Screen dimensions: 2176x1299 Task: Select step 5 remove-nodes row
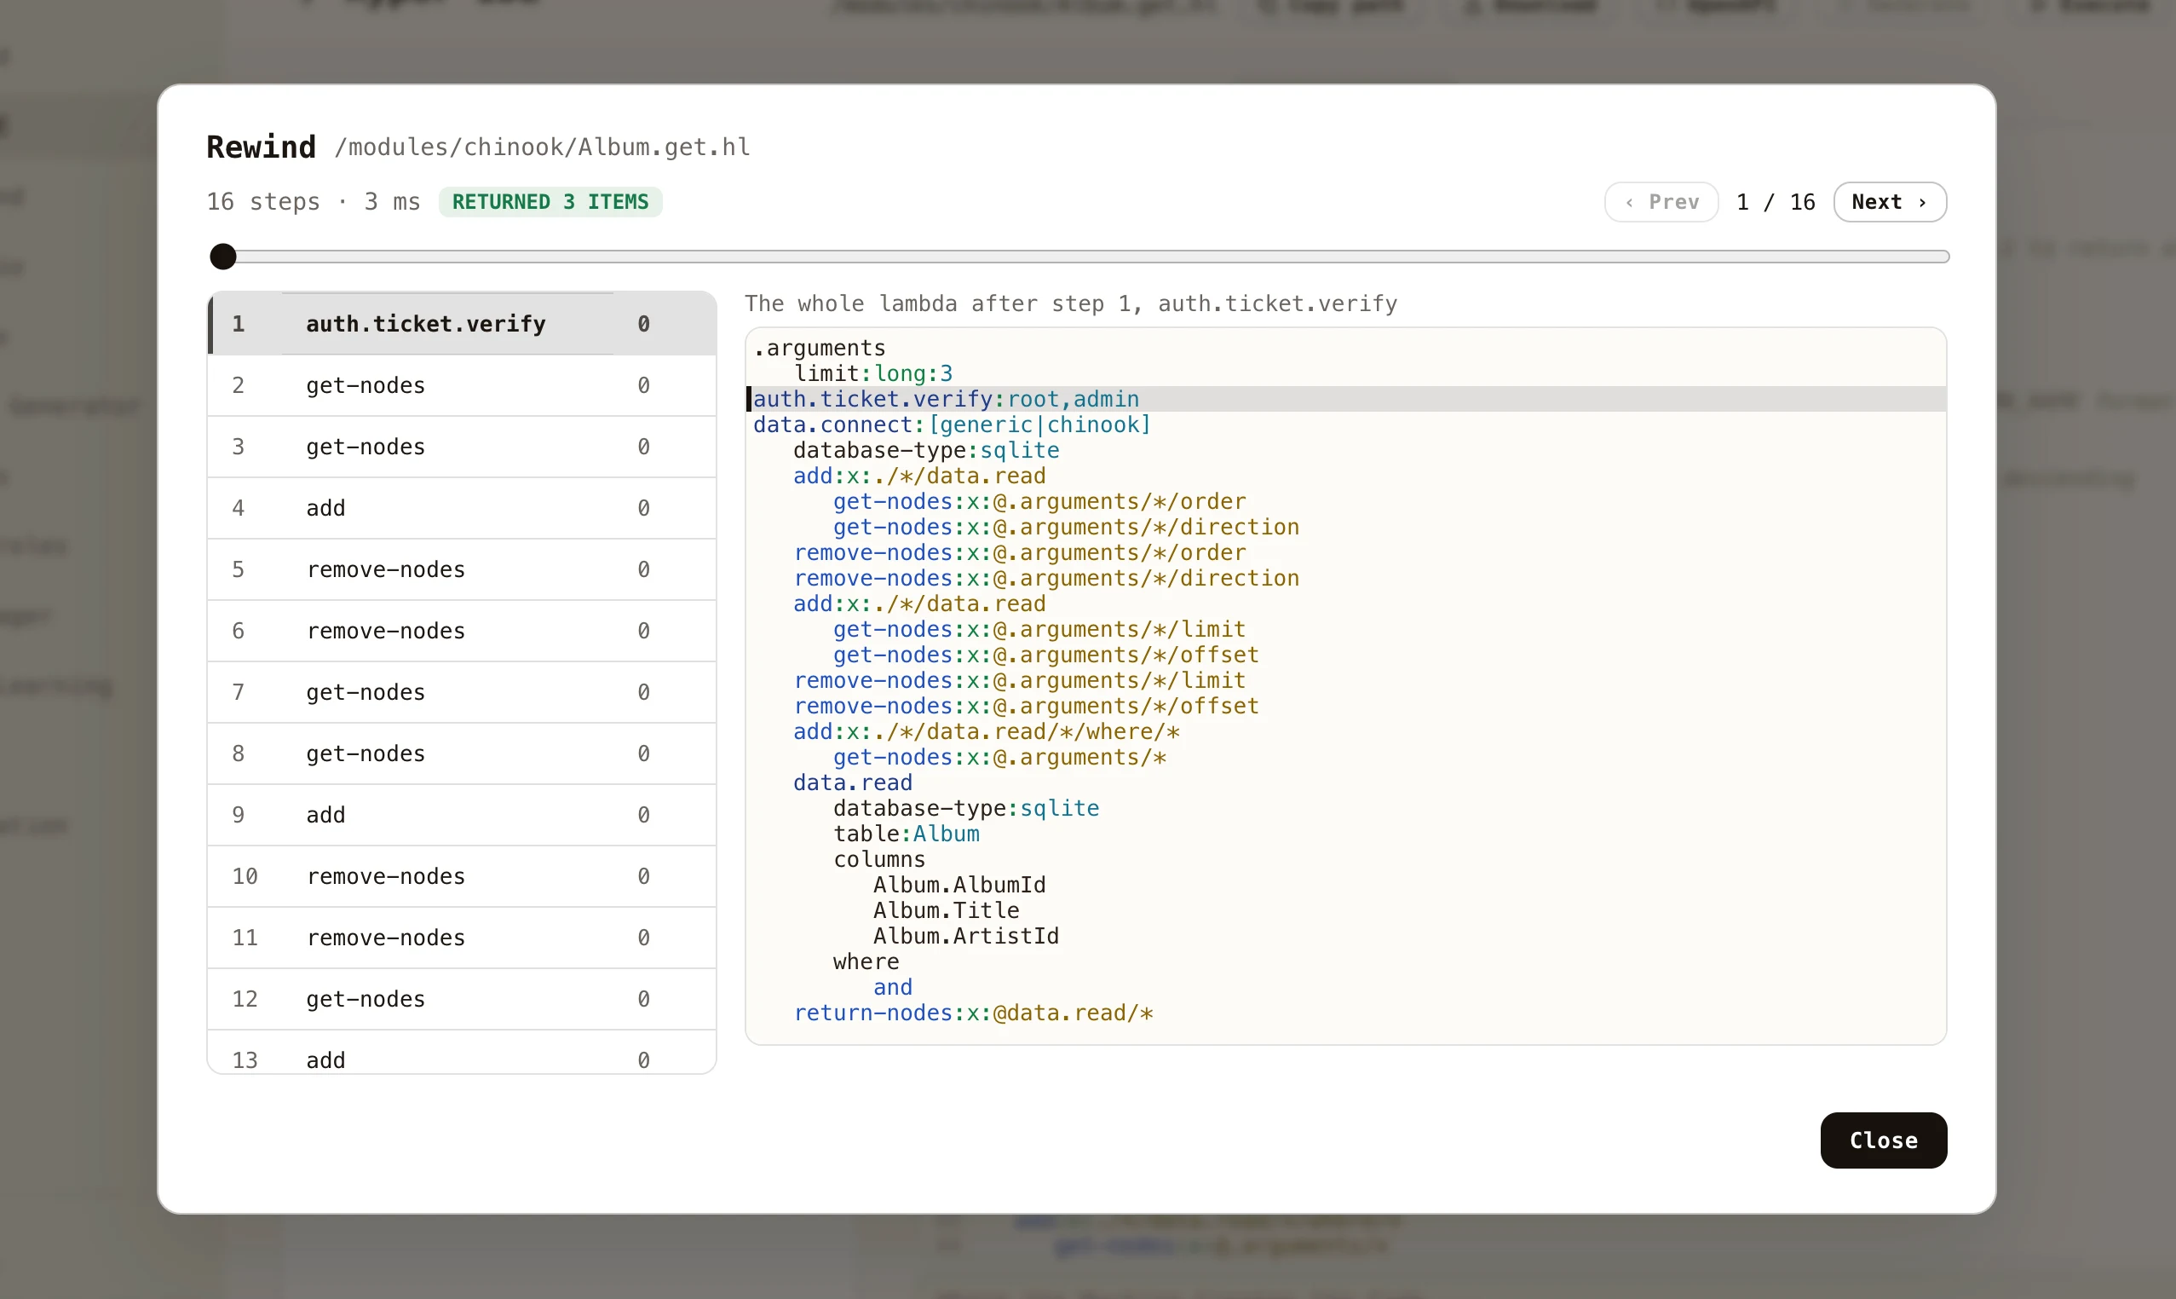pyautogui.click(x=462, y=569)
